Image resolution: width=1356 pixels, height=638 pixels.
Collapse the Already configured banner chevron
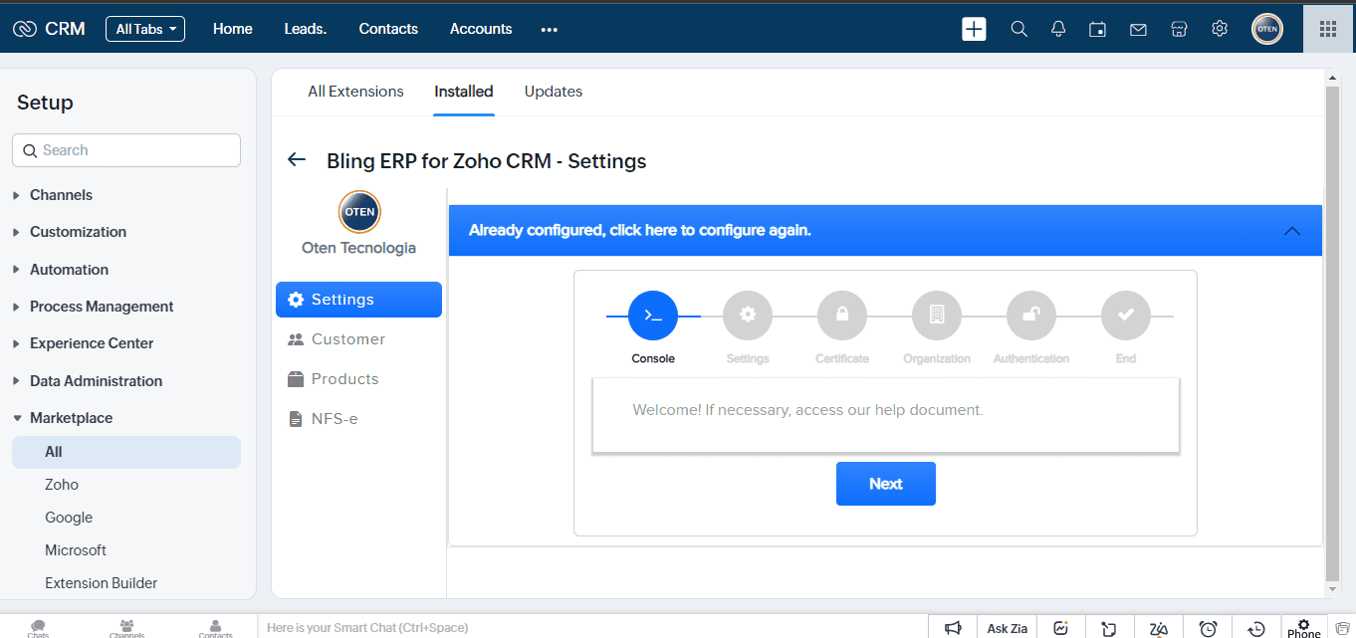1291,231
